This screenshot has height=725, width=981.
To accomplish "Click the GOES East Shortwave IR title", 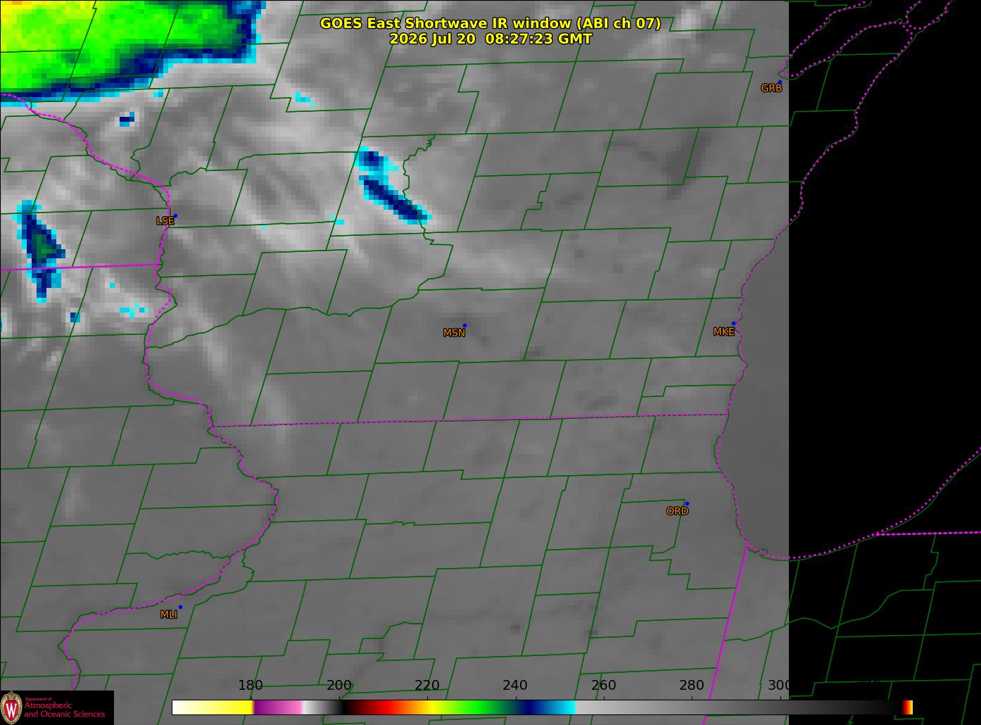I will (490, 23).
